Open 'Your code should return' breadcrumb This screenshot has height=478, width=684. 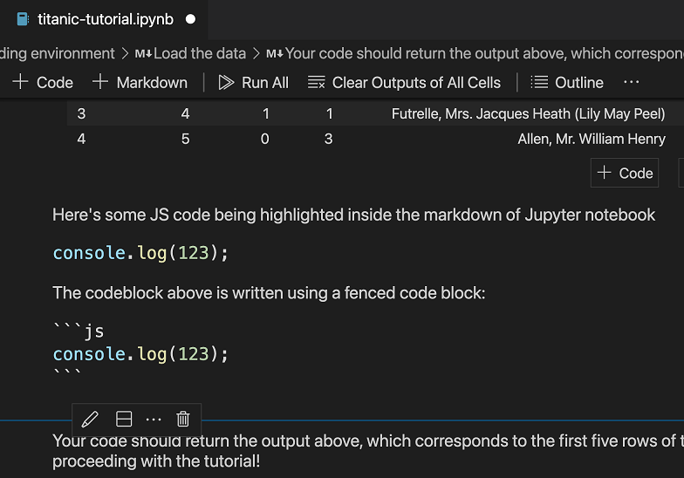[x=480, y=53]
